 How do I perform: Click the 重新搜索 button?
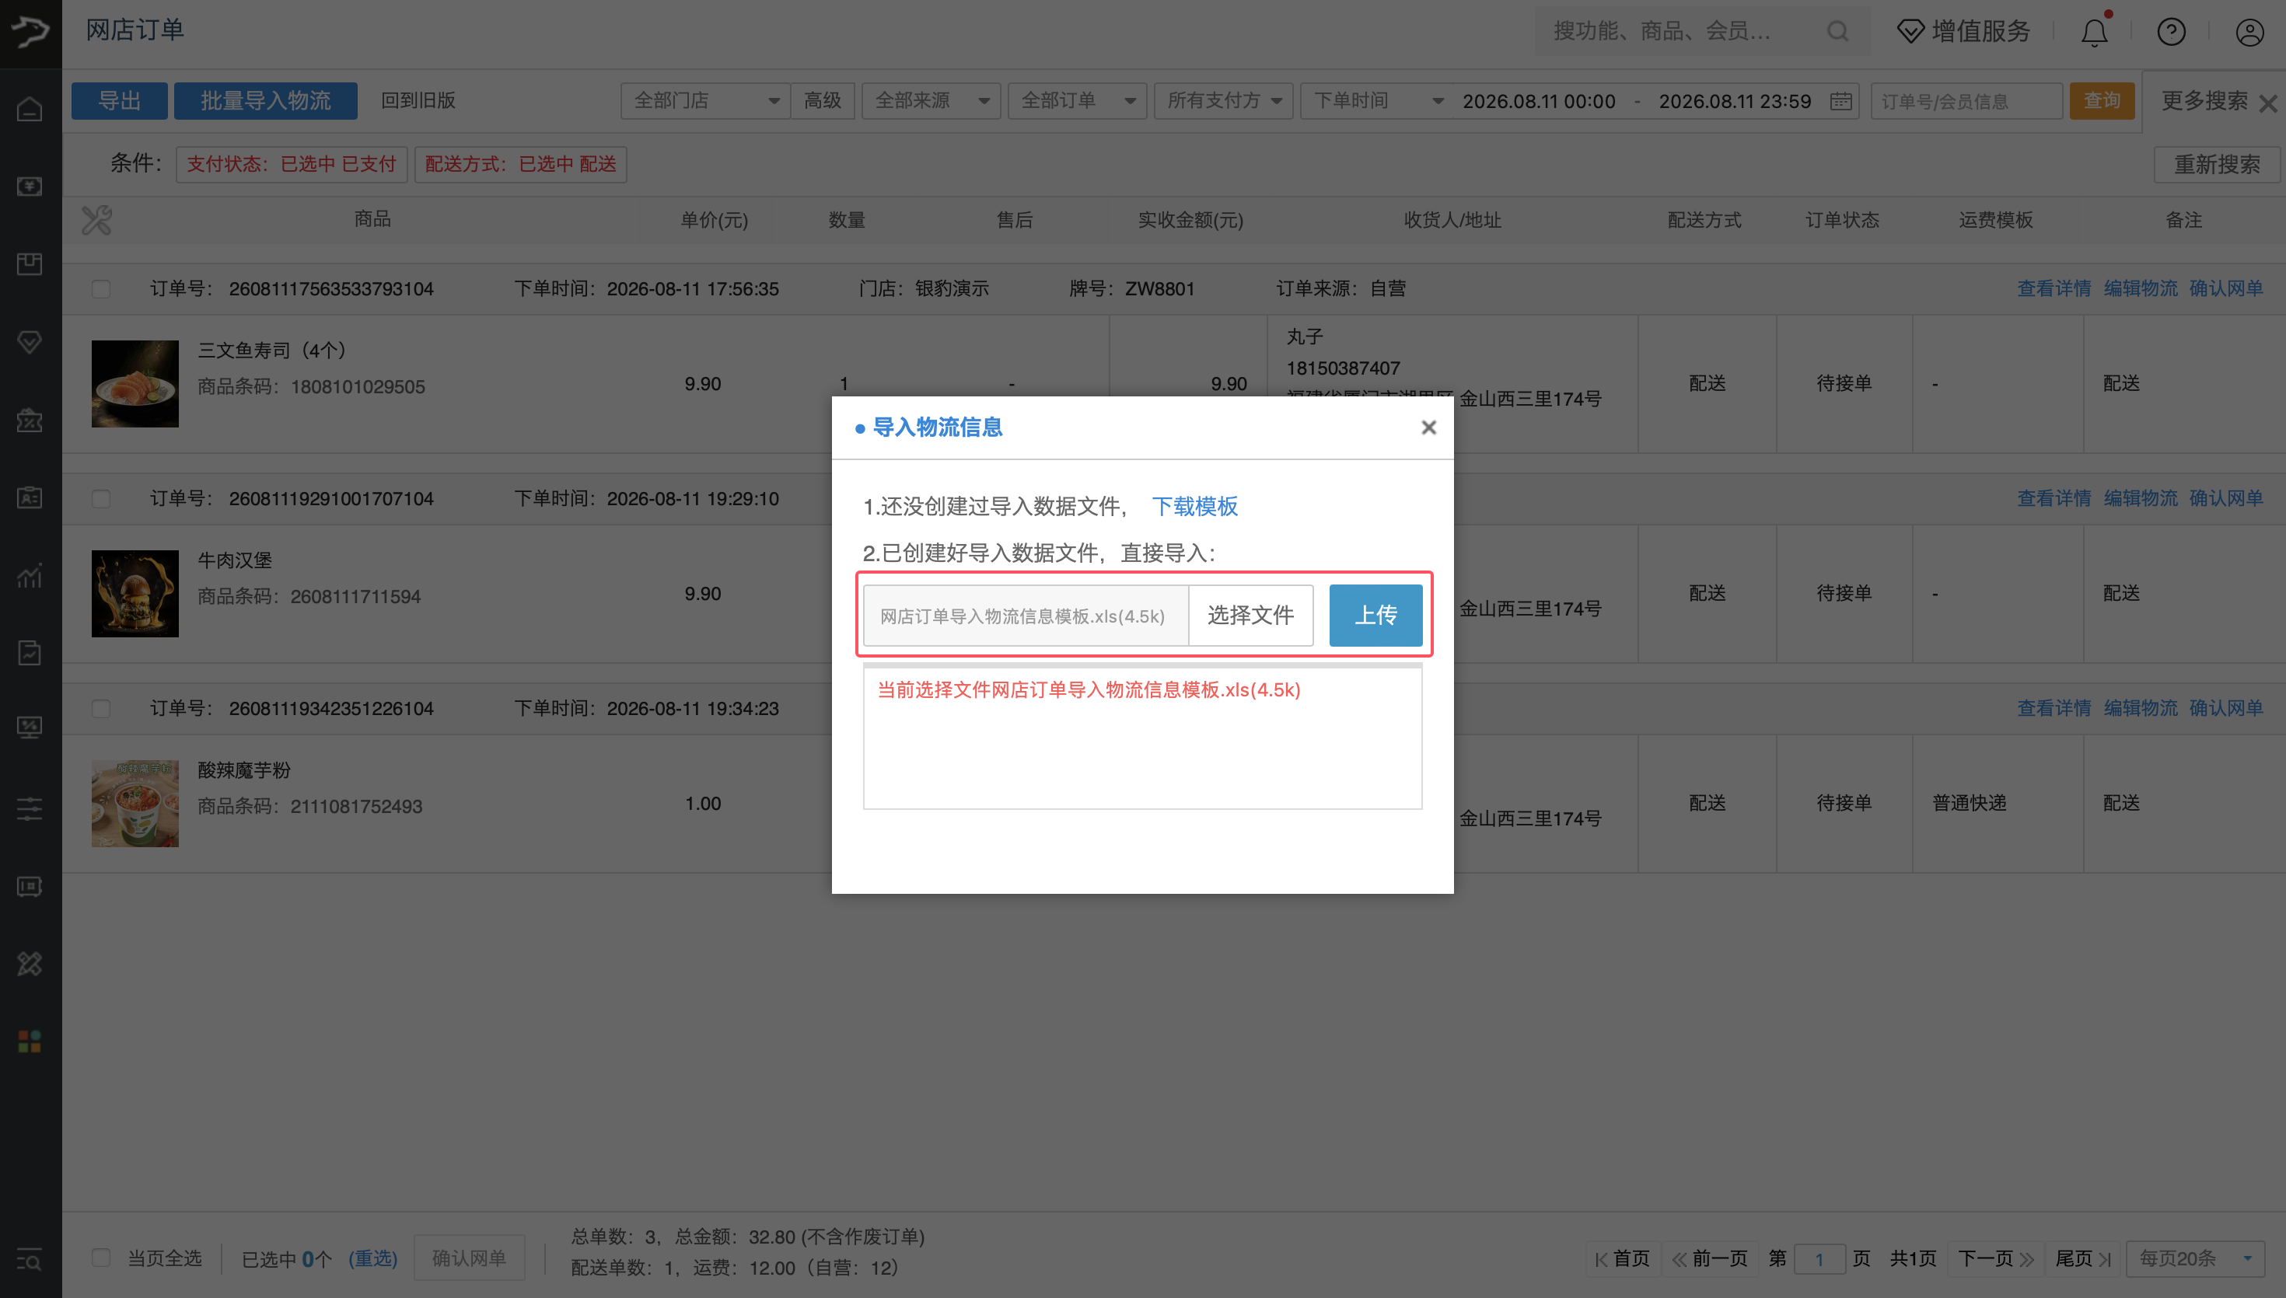tap(2217, 165)
